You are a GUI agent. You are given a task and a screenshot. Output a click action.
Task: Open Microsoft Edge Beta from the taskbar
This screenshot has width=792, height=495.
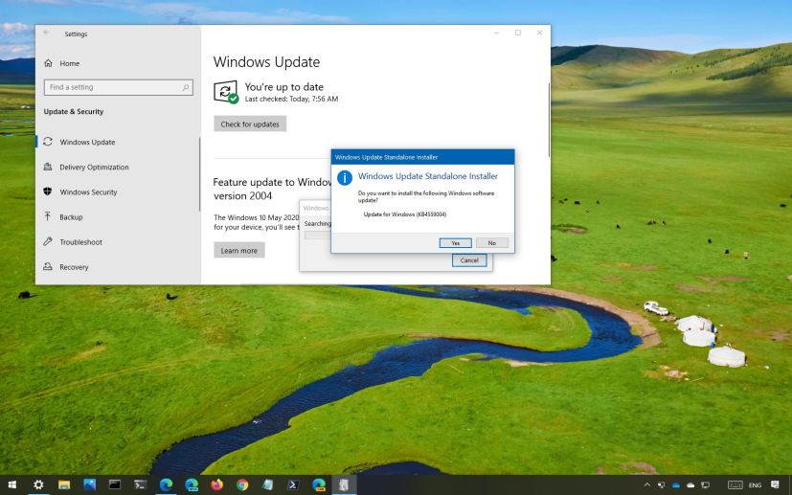192,484
